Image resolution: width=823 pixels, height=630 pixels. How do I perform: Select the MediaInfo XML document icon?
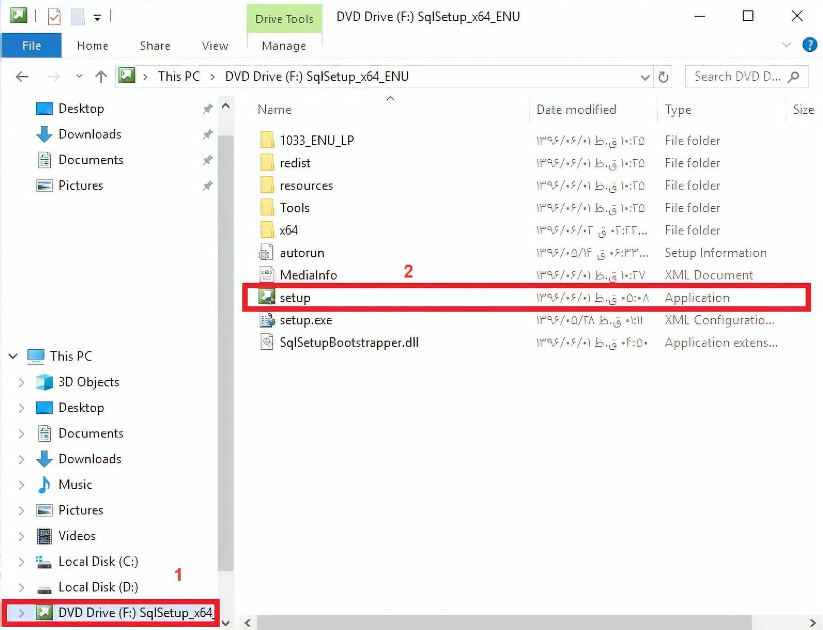pyautogui.click(x=267, y=275)
